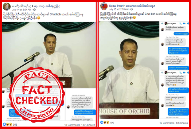This screenshot has height=129, width=191.
Task: Click the globe privacy icon on right post
Action: click(x=131, y=9)
